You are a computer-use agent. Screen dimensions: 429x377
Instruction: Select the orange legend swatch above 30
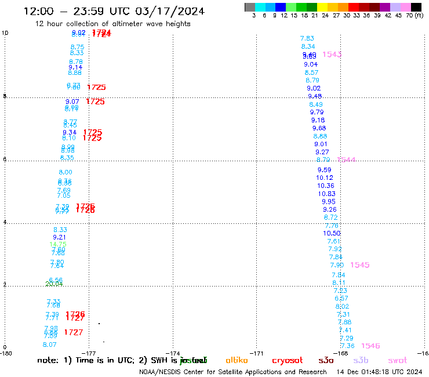[x=343, y=7]
